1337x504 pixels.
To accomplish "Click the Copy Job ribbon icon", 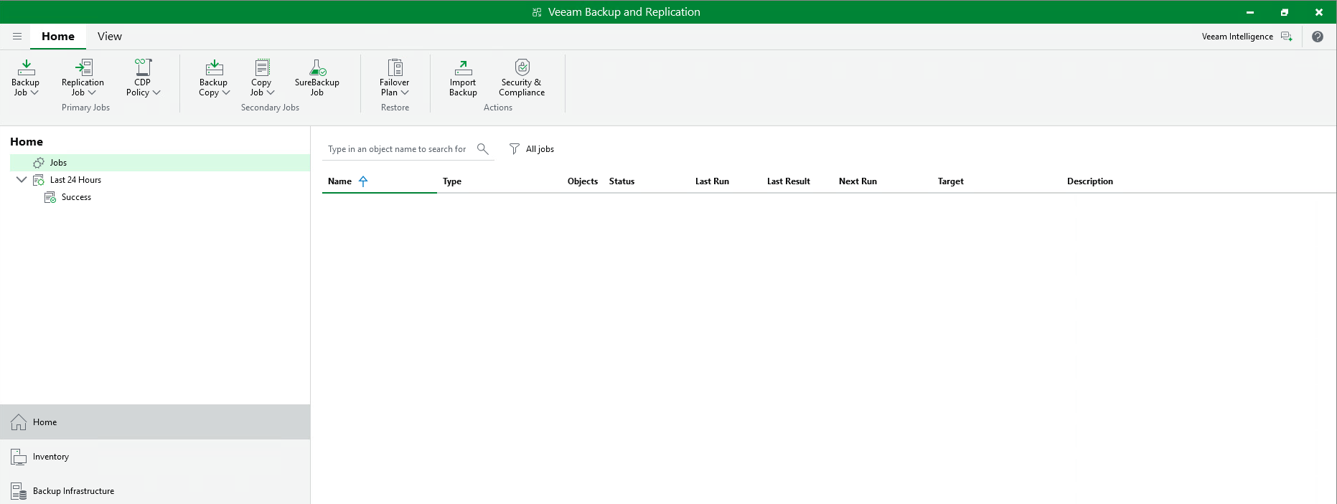I will point(262,67).
